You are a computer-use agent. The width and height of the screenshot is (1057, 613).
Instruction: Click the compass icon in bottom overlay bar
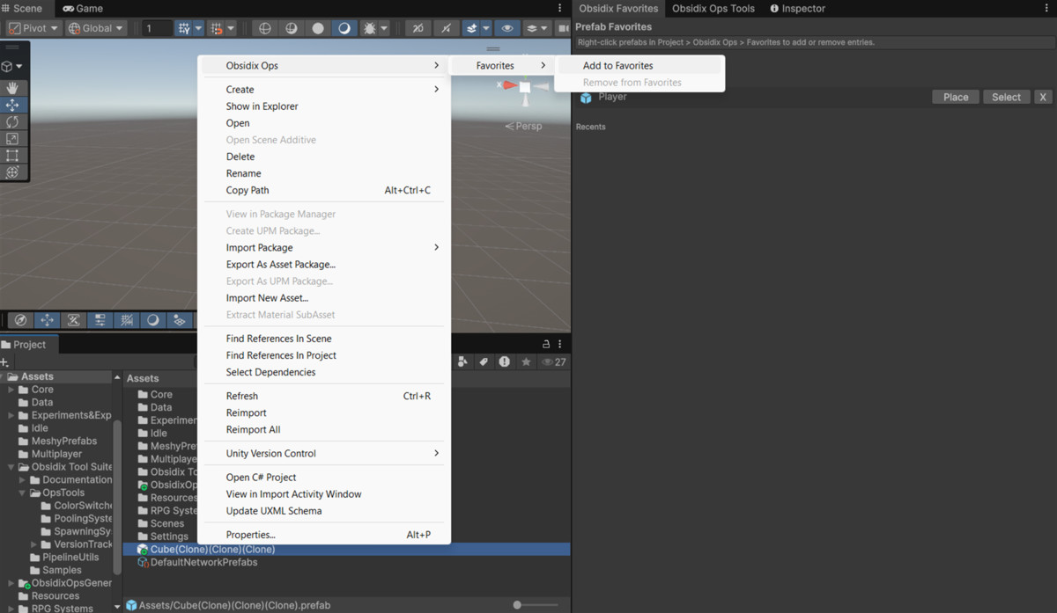21,320
